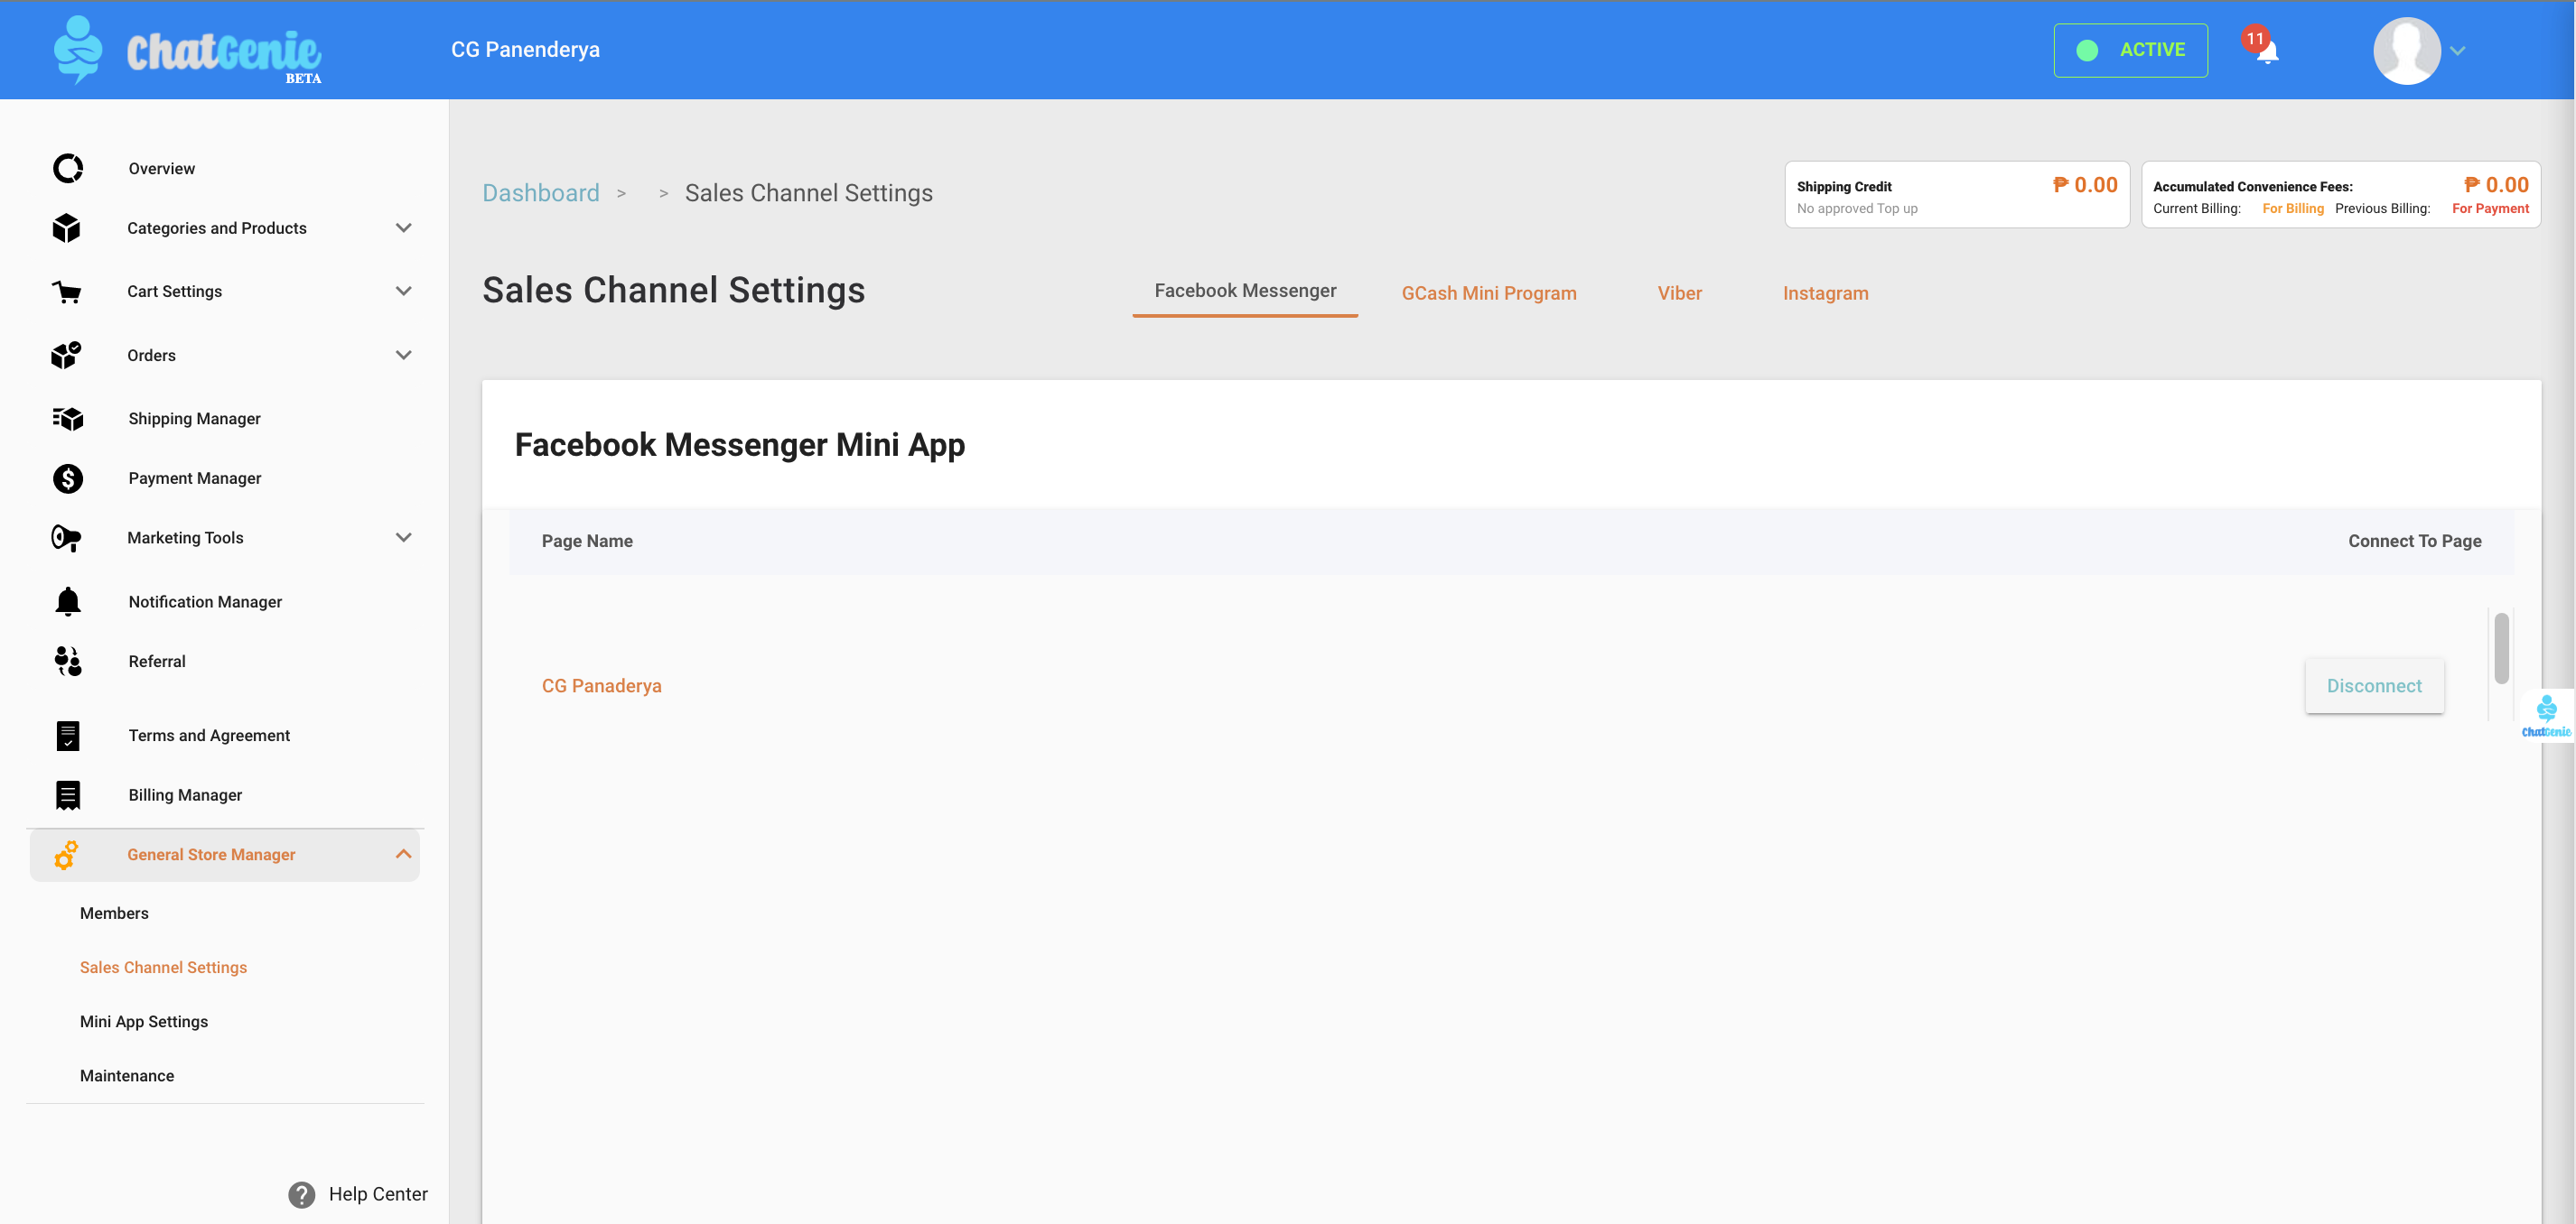
Task: Click the Accumulated Convenience Fees card
Action: (x=2340, y=195)
